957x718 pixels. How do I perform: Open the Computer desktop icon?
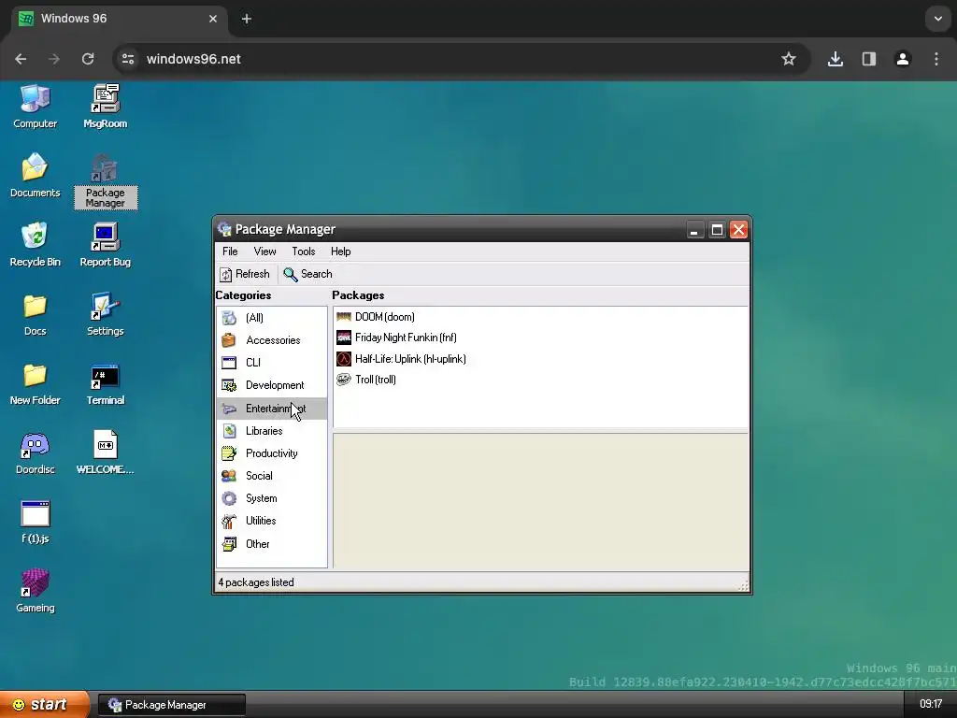(x=35, y=107)
